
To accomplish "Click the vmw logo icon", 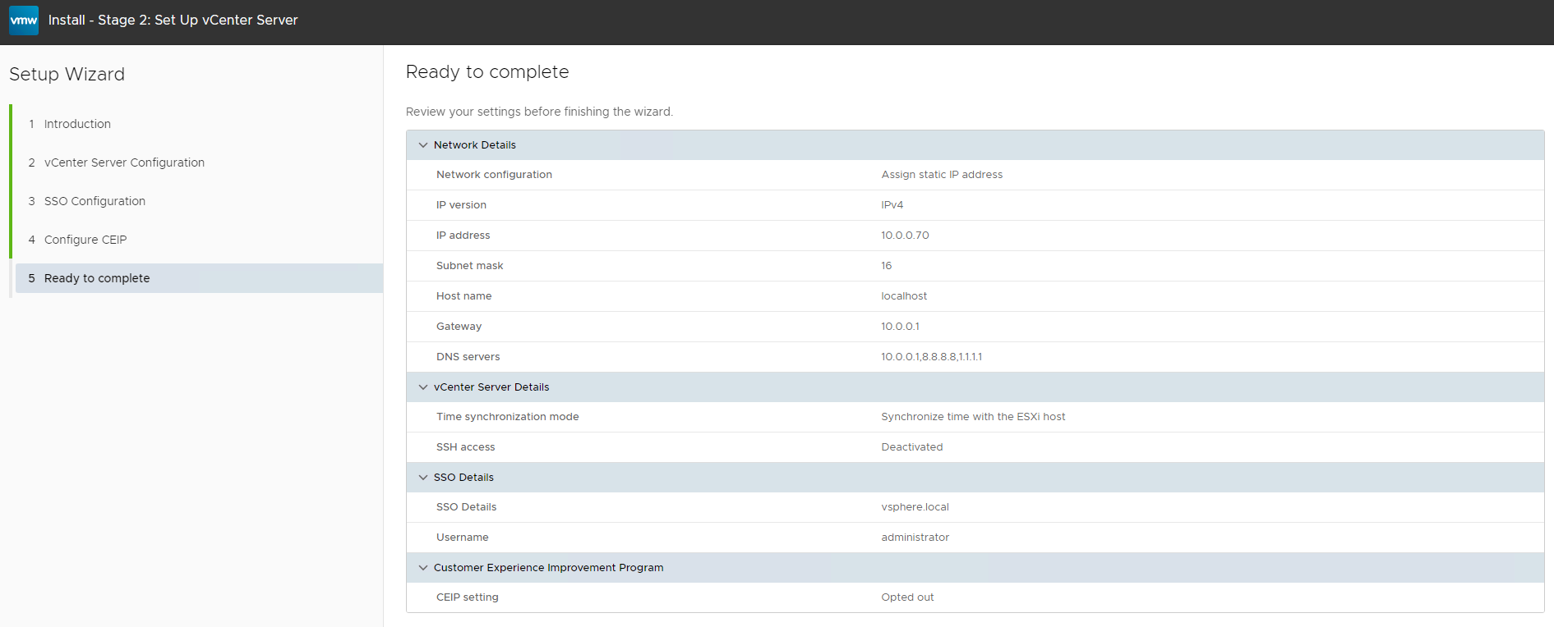I will point(24,21).
